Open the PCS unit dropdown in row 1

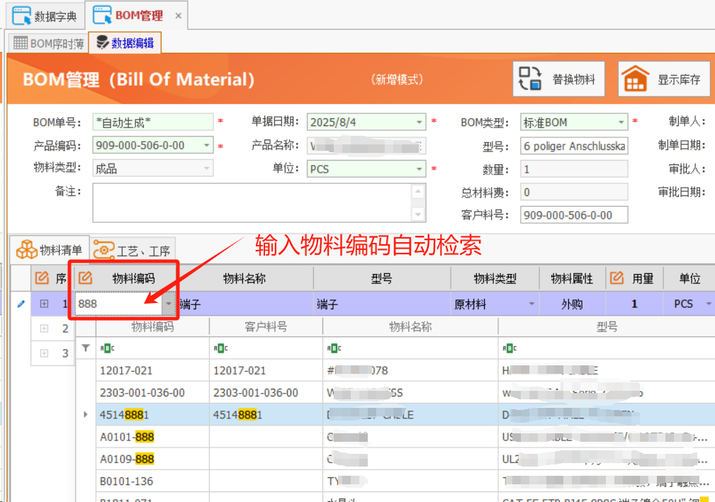coord(708,303)
